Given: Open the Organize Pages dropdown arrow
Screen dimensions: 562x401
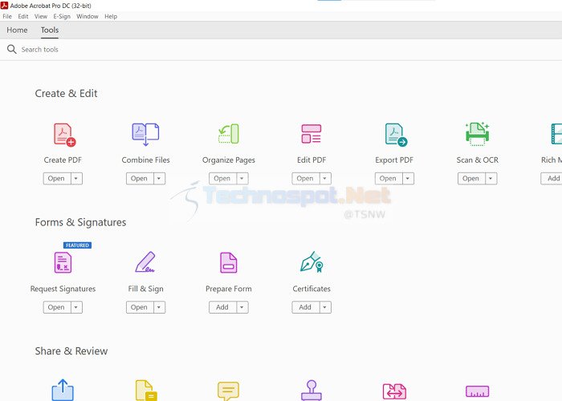Looking at the screenshot, I should coord(242,178).
